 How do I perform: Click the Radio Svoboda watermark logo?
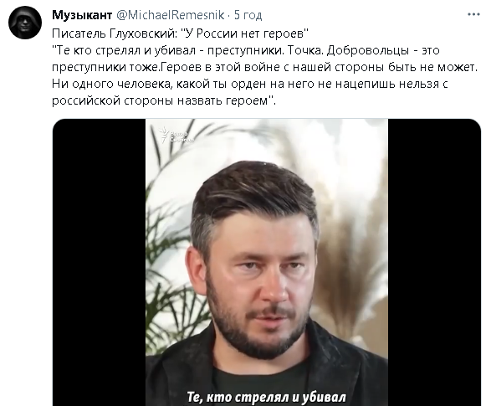(x=176, y=135)
